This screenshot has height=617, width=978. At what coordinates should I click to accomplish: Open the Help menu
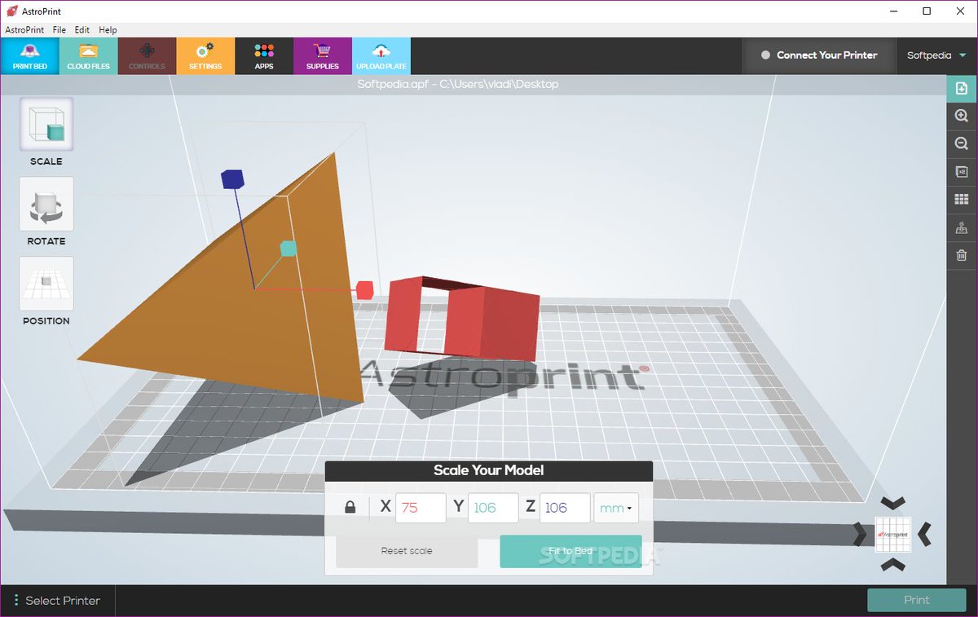coord(108,29)
